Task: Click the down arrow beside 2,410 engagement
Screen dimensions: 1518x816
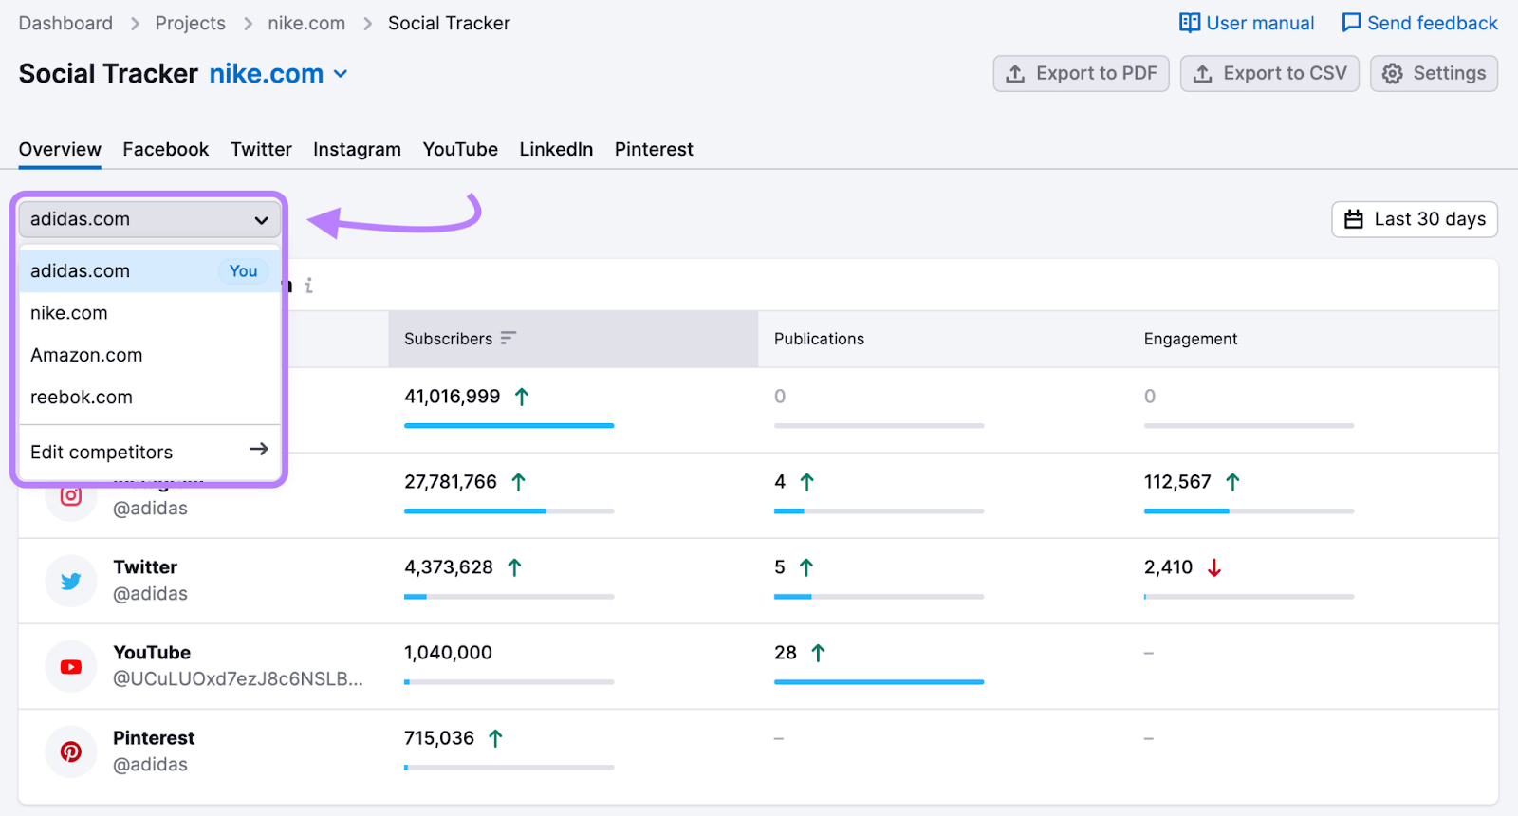Action: (1214, 567)
